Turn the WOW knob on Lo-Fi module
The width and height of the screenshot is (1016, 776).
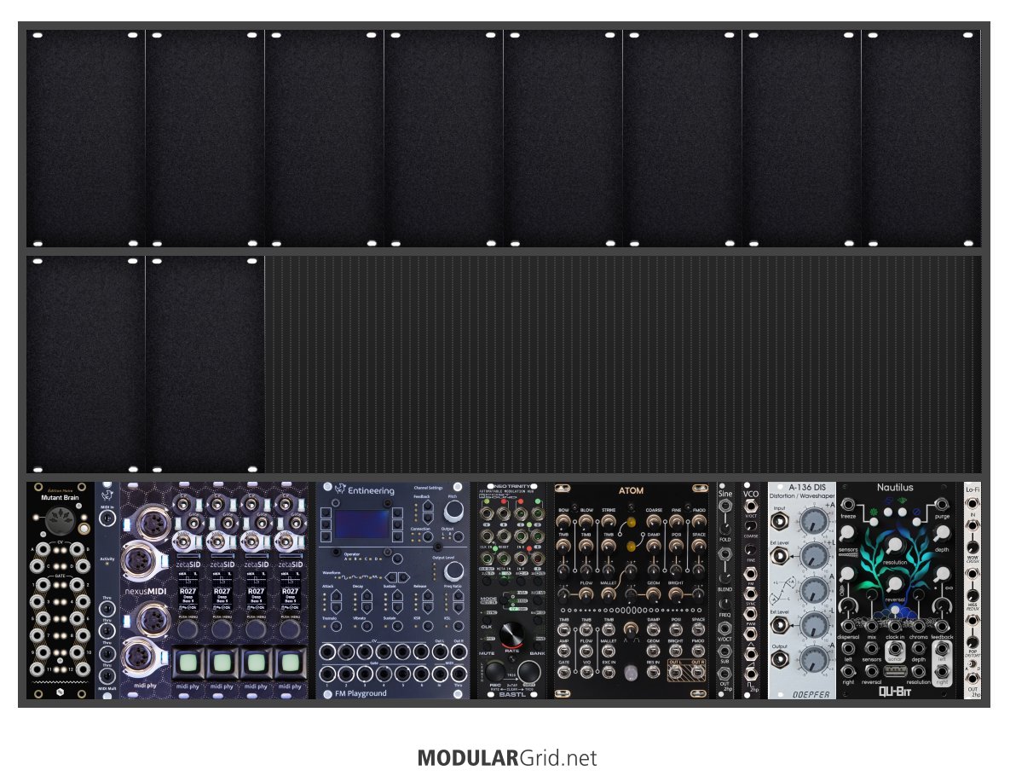973,546
